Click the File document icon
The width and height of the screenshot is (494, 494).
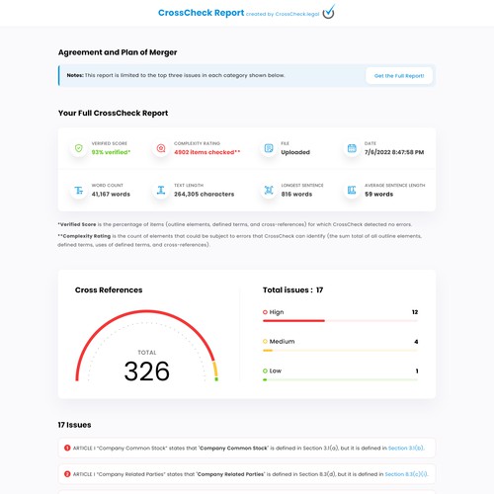coord(269,148)
